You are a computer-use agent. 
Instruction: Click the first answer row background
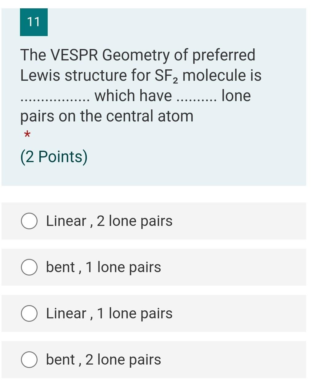point(154,221)
